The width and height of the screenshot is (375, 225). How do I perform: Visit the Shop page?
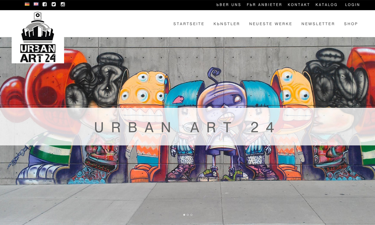point(351,24)
